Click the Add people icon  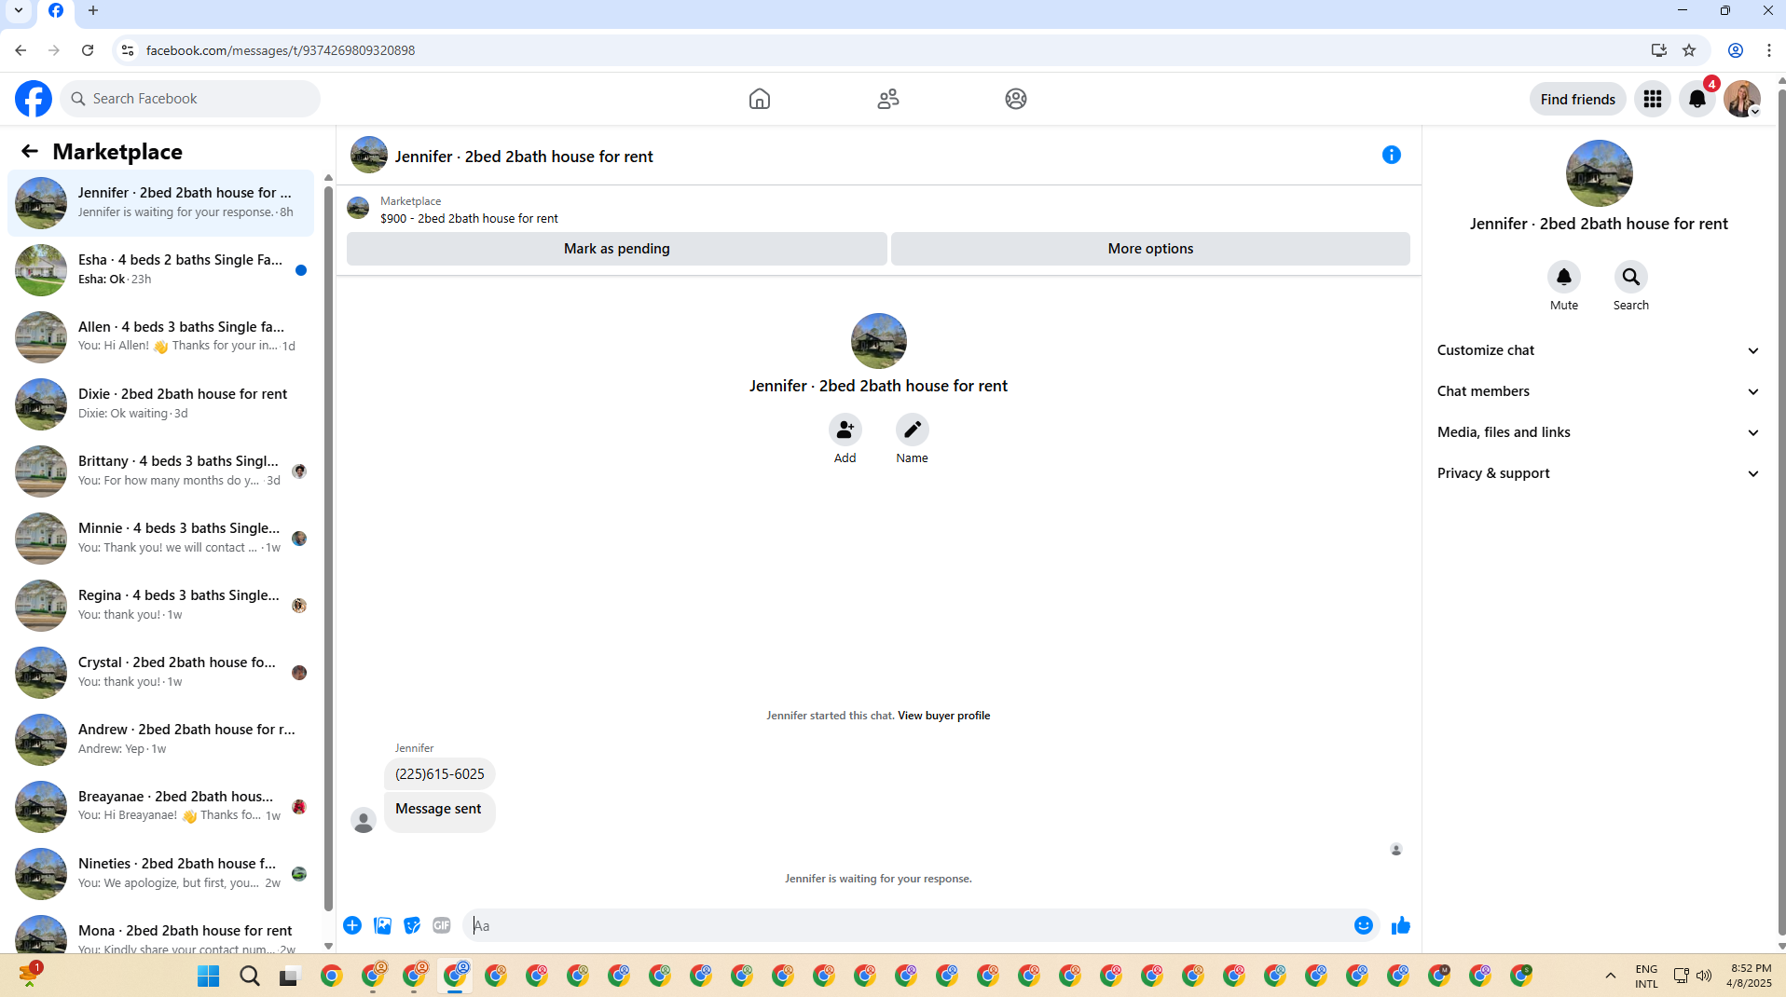tap(845, 430)
